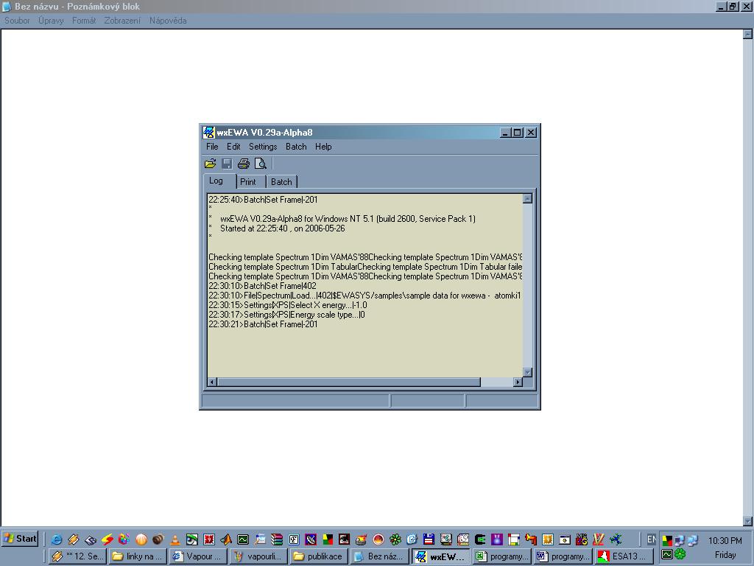Click the log's scroll-up arrow
This screenshot has width=754, height=566.
[x=527, y=199]
